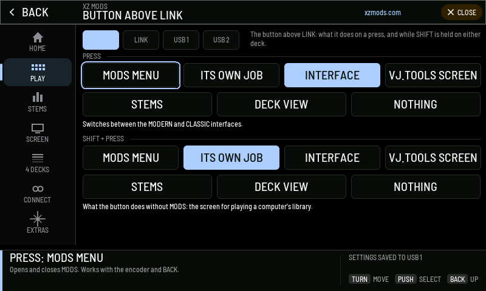The width and height of the screenshot is (486, 291).
Task: Click the PUSH hint badge in footer
Action: [405, 279]
